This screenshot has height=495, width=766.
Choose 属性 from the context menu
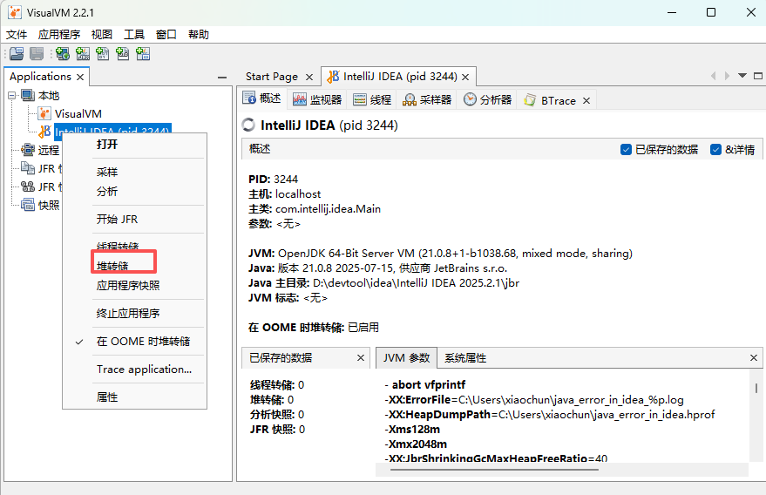click(x=134, y=397)
